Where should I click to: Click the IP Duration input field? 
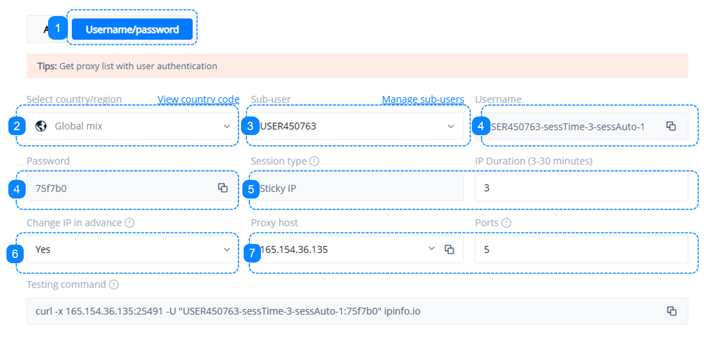pyautogui.click(x=580, y=188)
